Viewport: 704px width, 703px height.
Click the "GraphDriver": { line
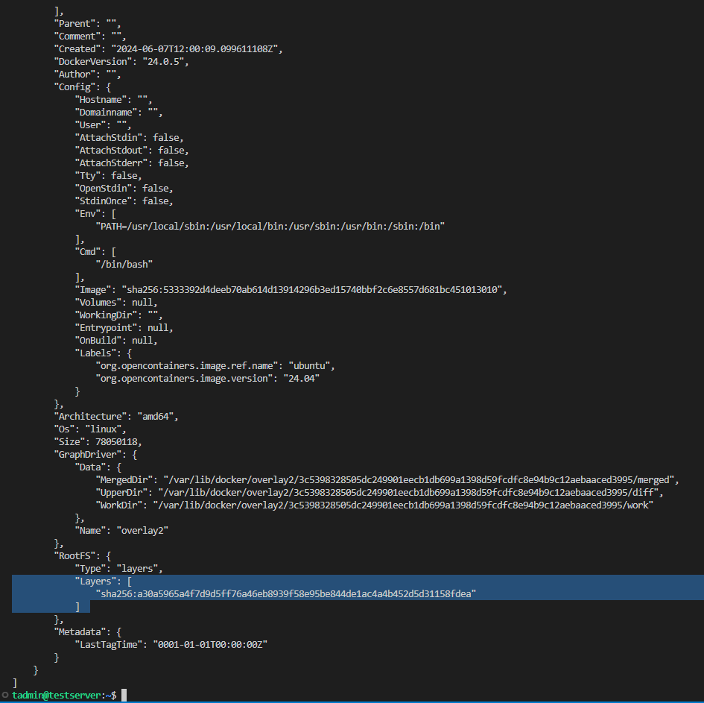tap(95, 454)
